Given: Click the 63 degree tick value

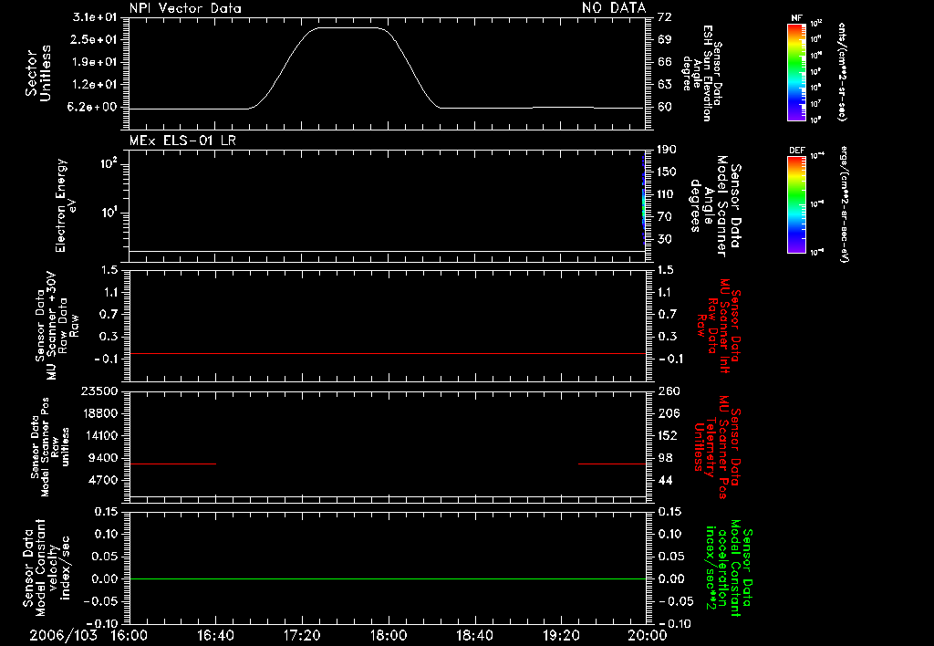Looking at the screenshot, I should (665, 85).
